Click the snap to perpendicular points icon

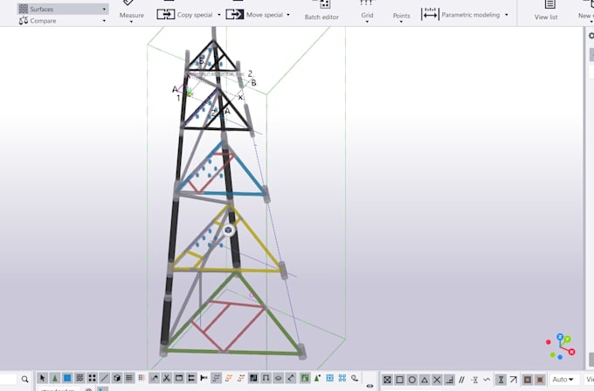point(449,380)
